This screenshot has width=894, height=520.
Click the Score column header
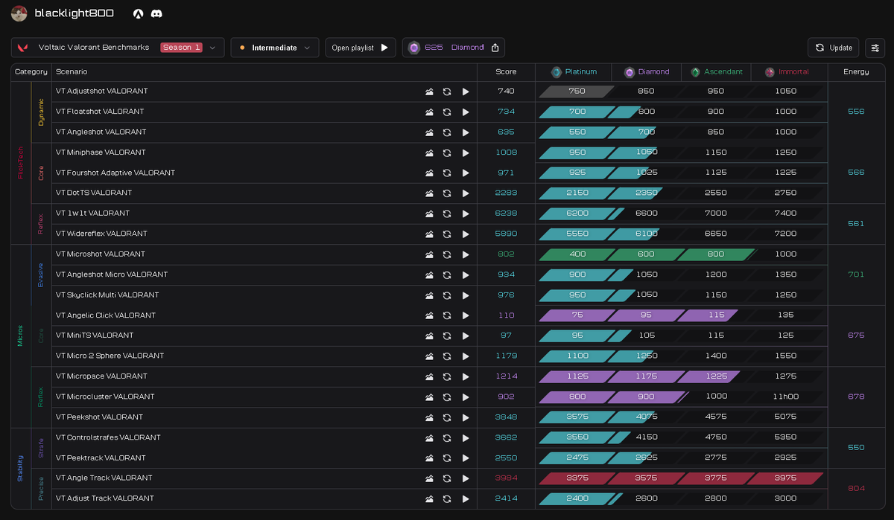506,72
